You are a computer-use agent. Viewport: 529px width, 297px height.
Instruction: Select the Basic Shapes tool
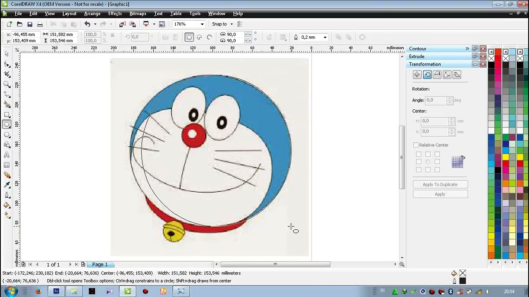(x=7, y=145)
